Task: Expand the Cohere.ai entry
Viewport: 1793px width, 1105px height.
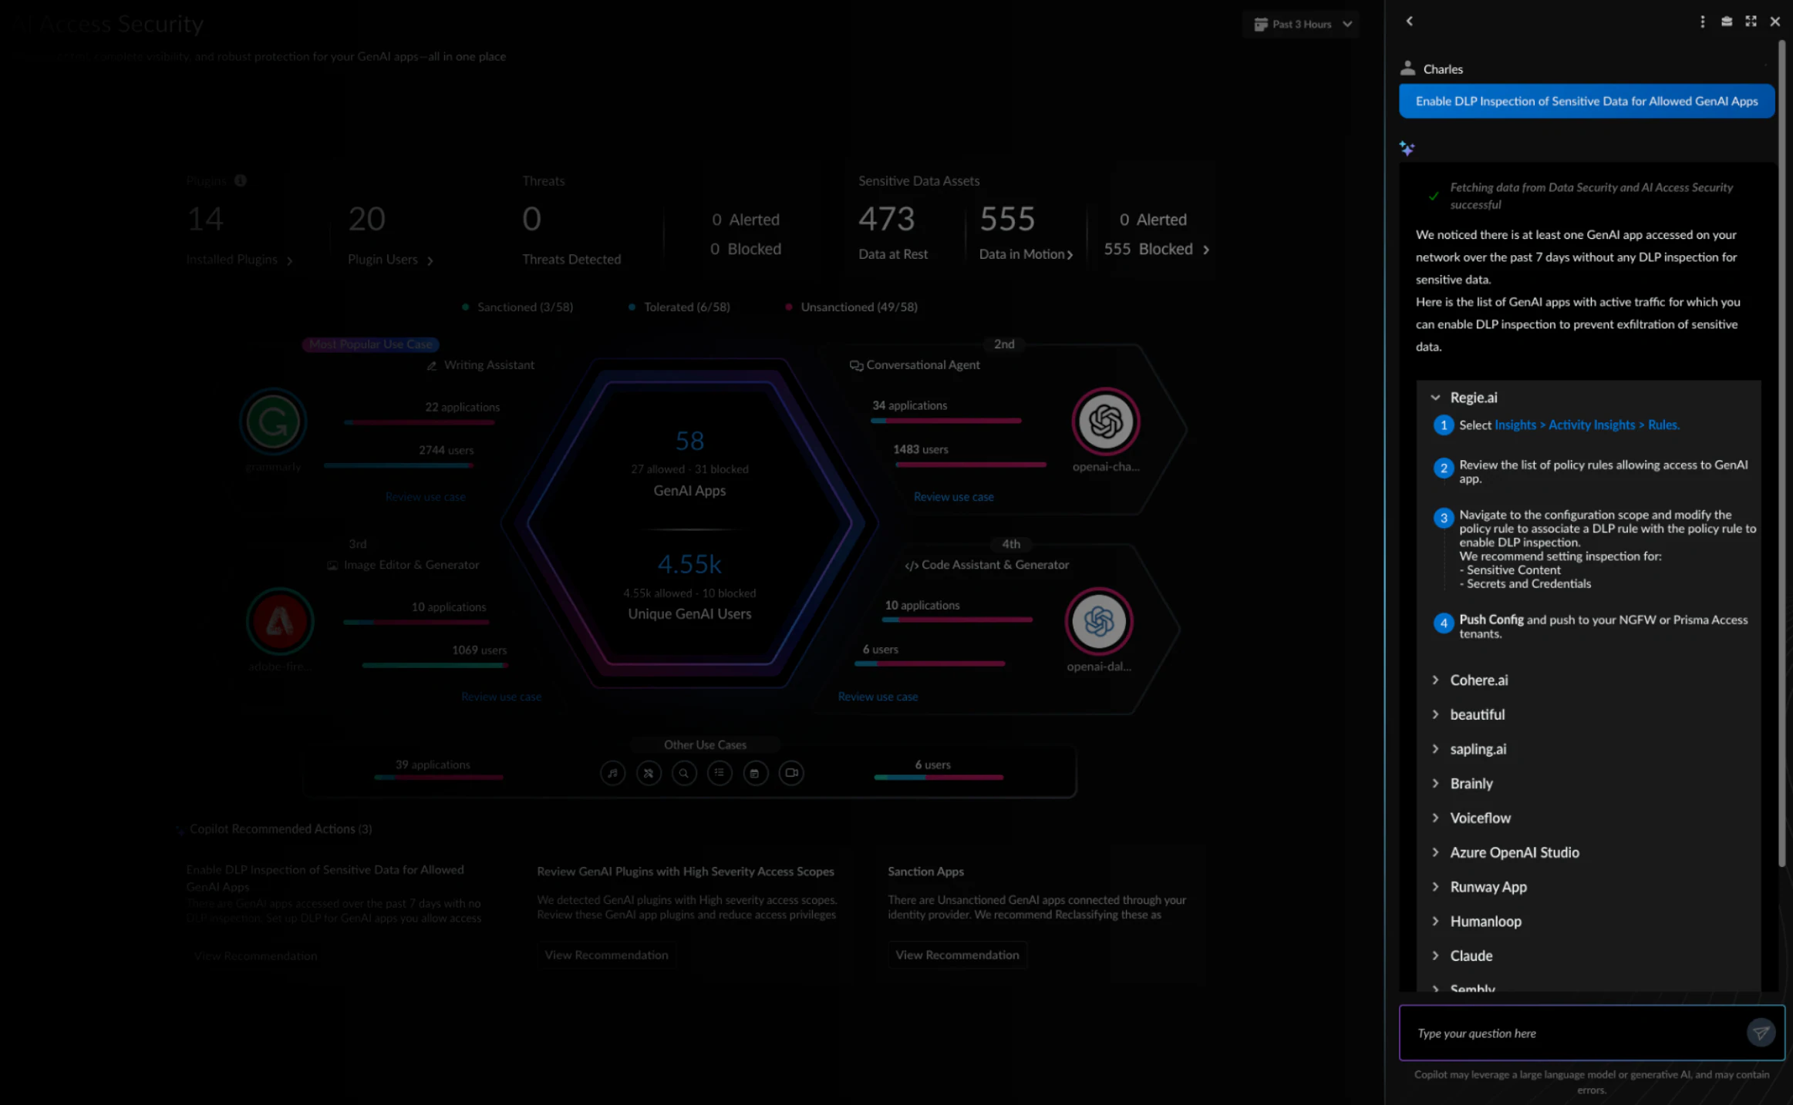Action: pyautogui.click(x=1435, y=680)
